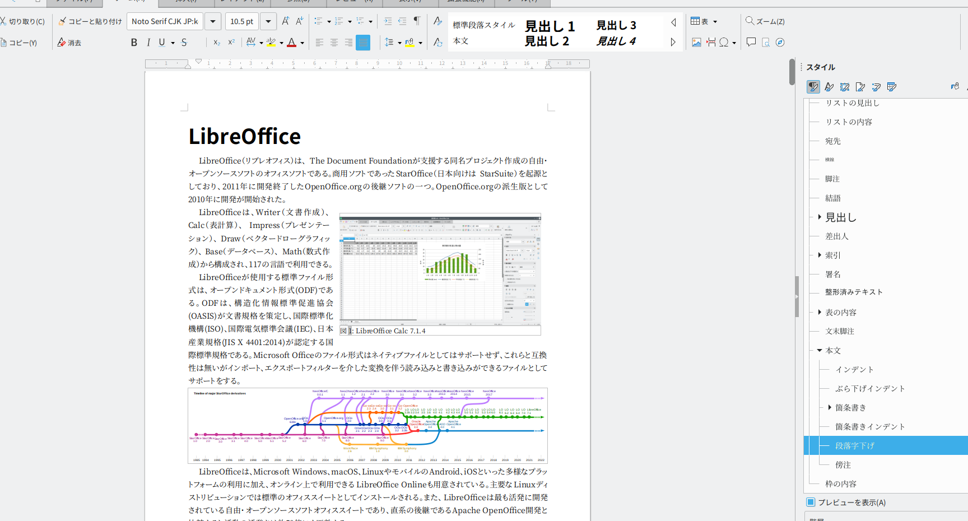Insert a page break
The width and height of the screenshot is (968, 521).
pyautogui.click(x=711, y=43)
